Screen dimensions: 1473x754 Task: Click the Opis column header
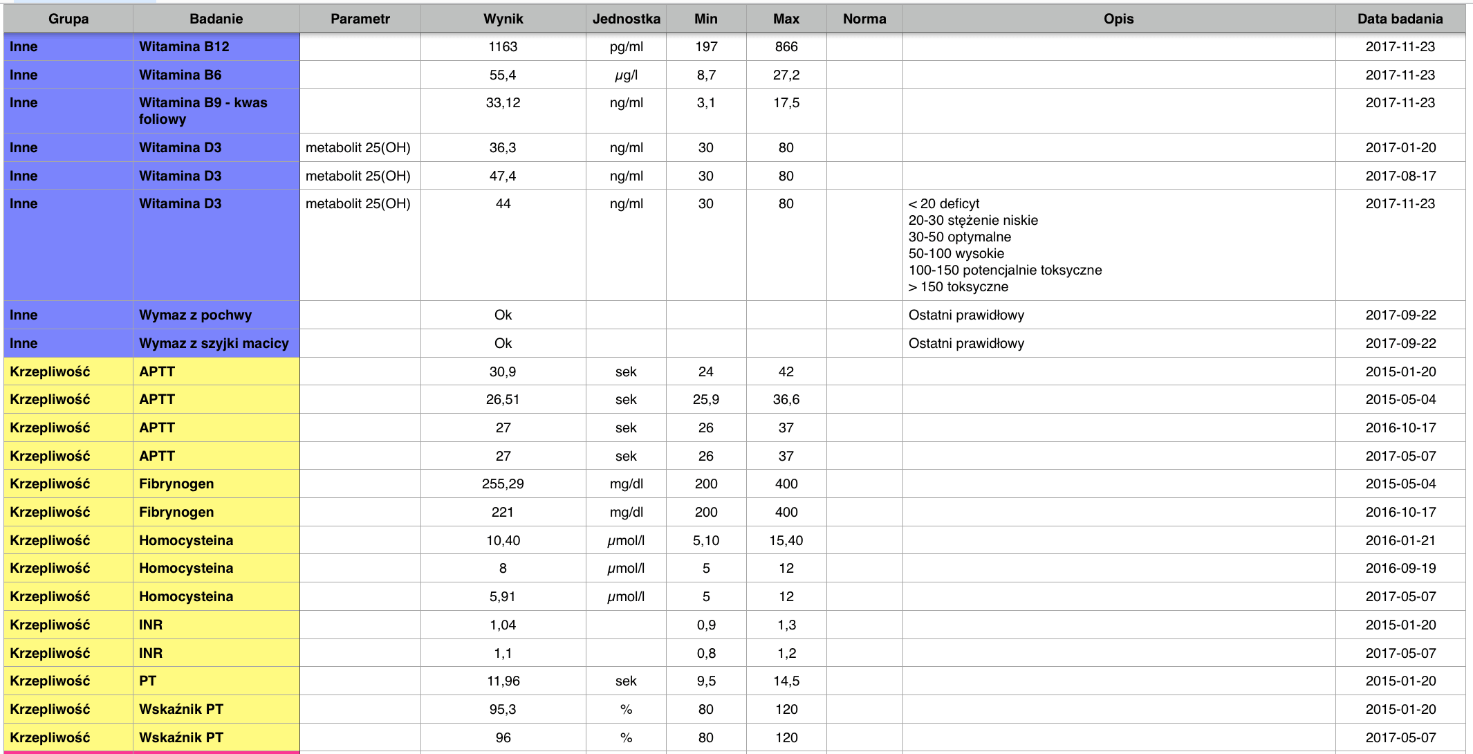click(x=1119, y=19)
